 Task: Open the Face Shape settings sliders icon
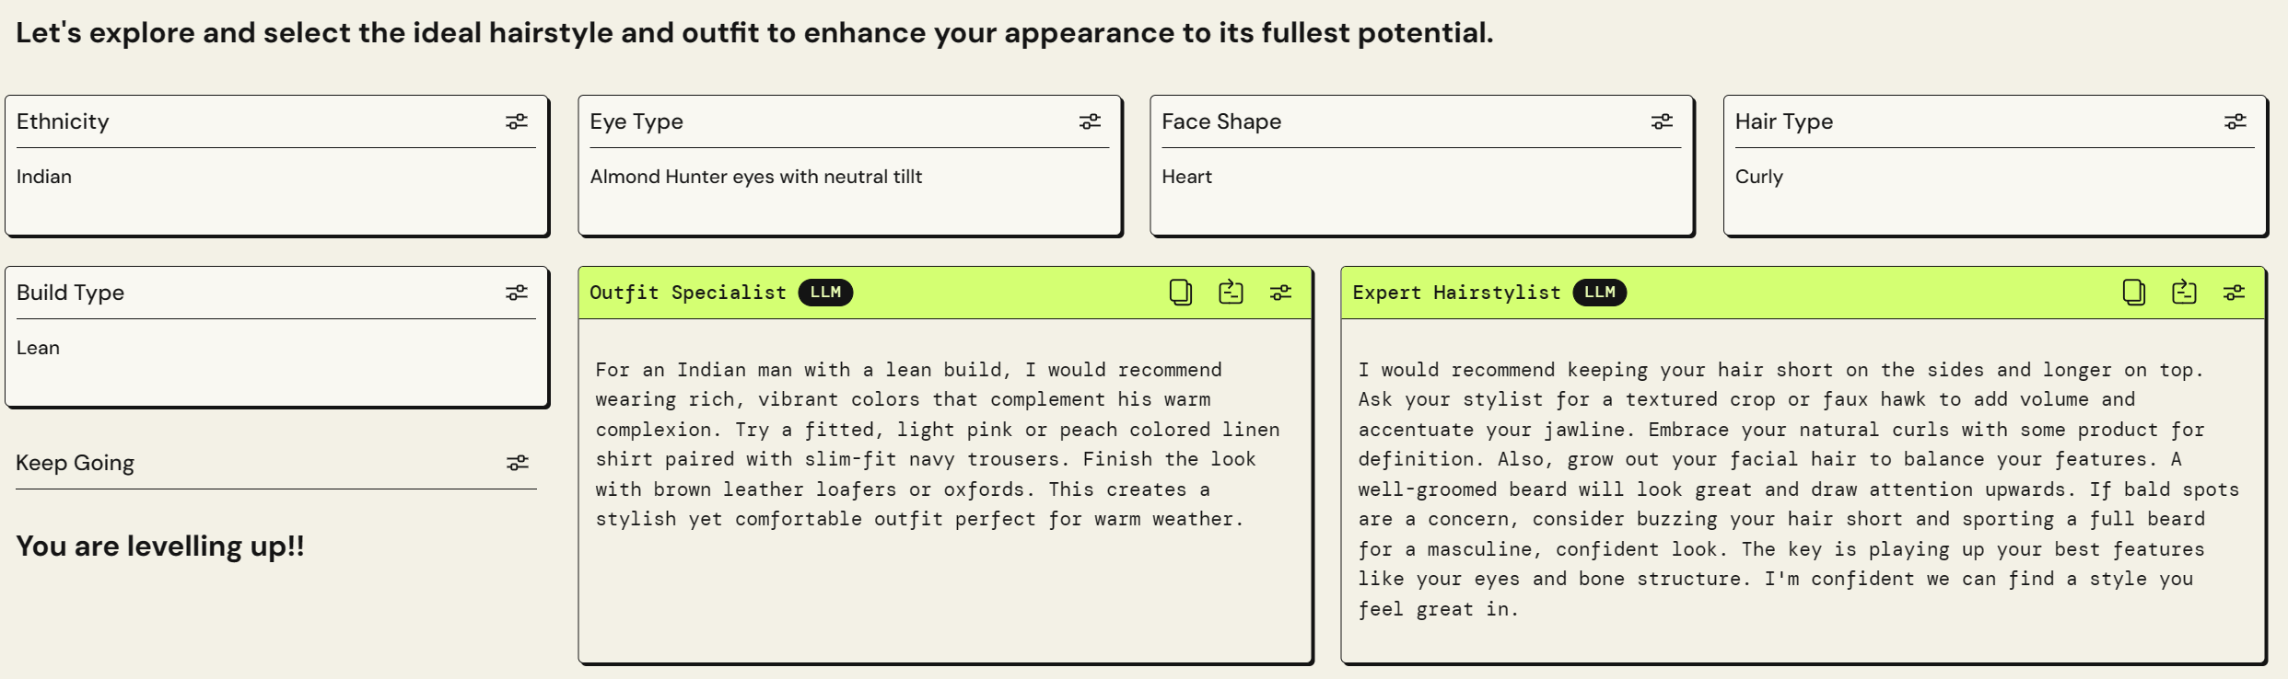[x=1662, y=121]
